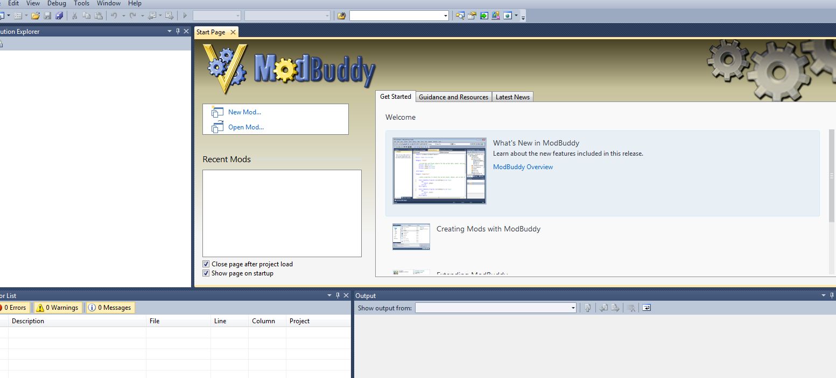Toggle the 0 Warnings filter
Screen dimensions: 836x378
58,308
